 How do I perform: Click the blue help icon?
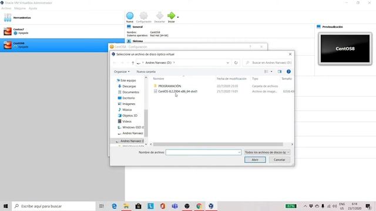tap(288, 72)
